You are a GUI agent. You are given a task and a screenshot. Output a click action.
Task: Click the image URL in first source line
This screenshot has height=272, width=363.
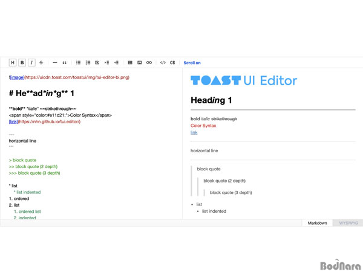77,77
